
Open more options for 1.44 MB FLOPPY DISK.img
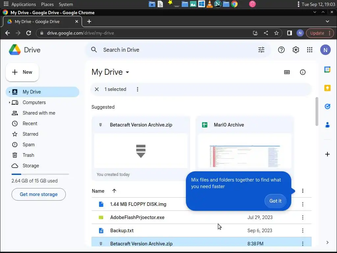pyautogui.click(x=303, y=204)
